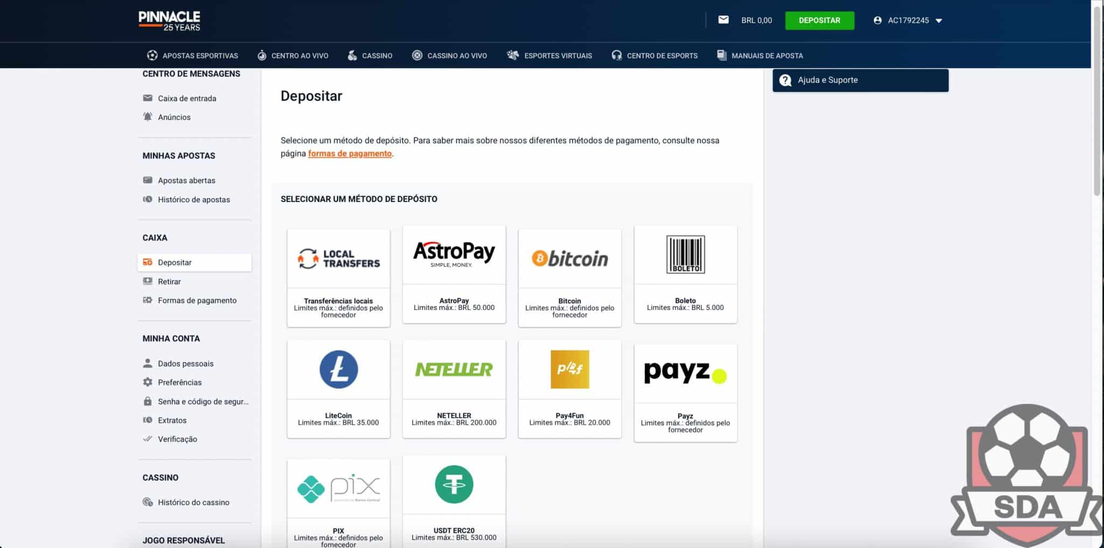Open the mail envelope icon in header
This screenshot has width=1104, height=548.
point(723,20)
